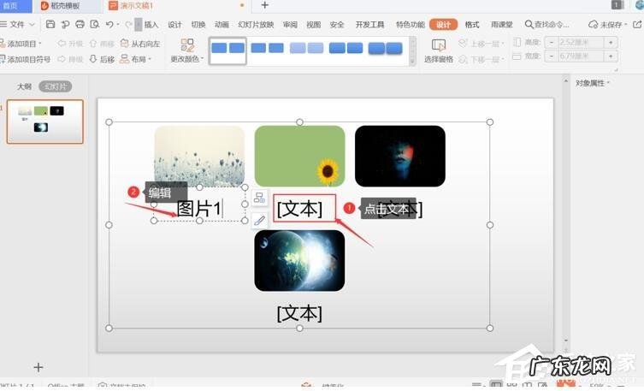Screen dimensions: 644x391
Task: Increase the 高度 value with plus
Action: click(x=611, y=42)
